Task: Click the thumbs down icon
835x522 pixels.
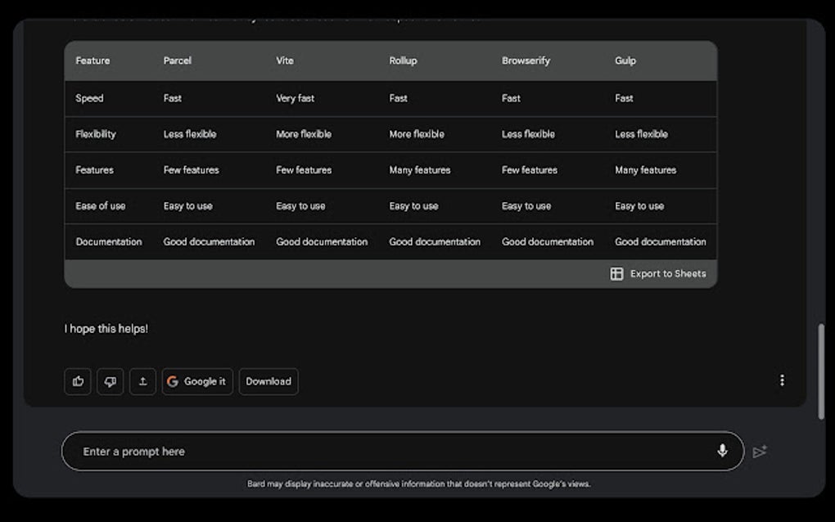Action: click(111, 381)
